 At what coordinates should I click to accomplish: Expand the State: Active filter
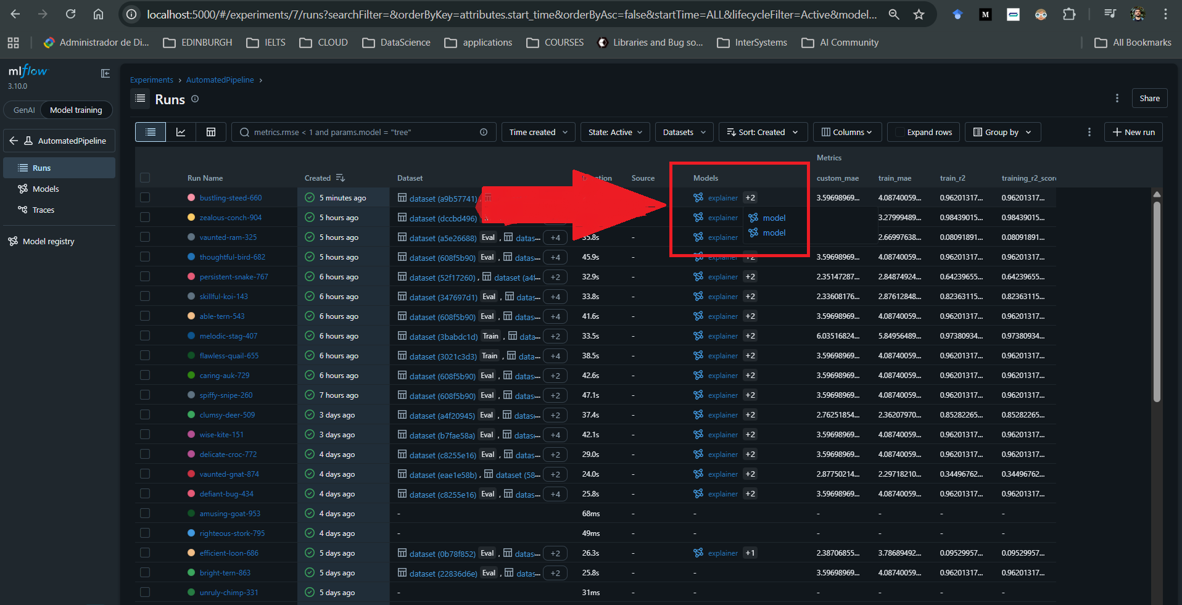click(614, 132)
